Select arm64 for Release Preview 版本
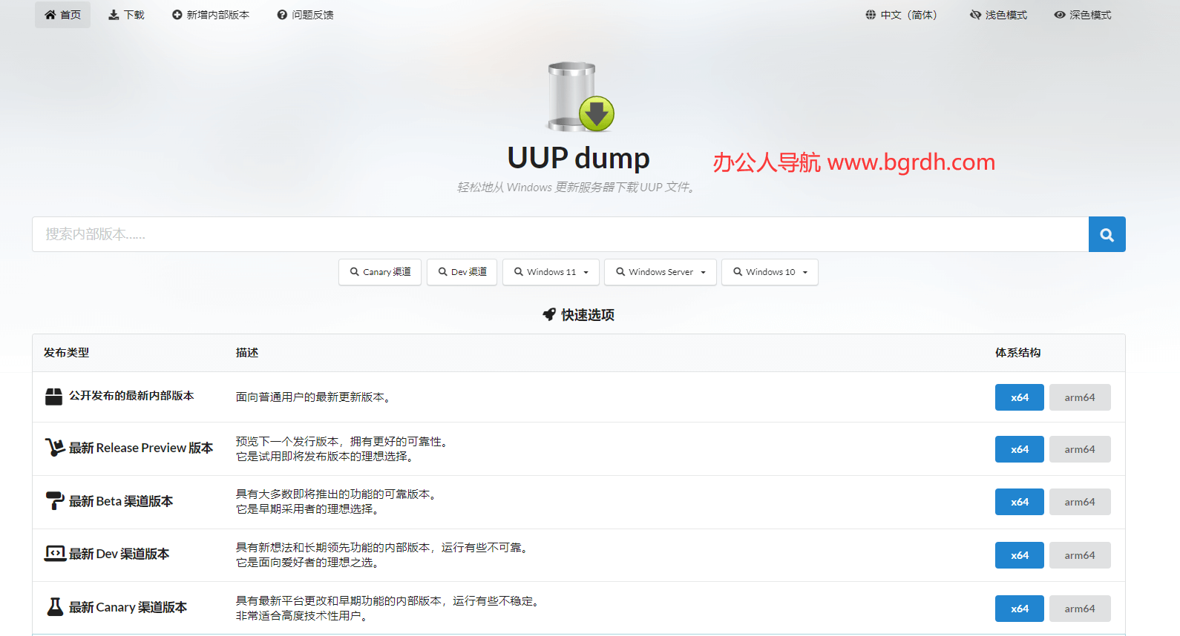The width and height of the screenshot is (1180, 636). (x=1080, y=449)
